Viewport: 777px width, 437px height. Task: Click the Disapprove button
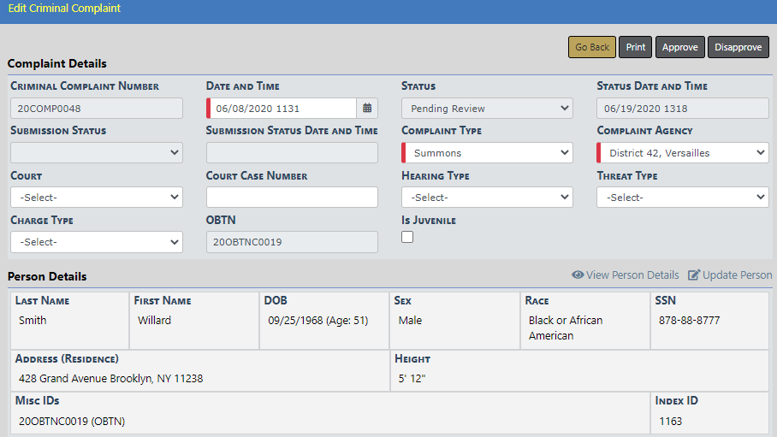tap(738, 48)
